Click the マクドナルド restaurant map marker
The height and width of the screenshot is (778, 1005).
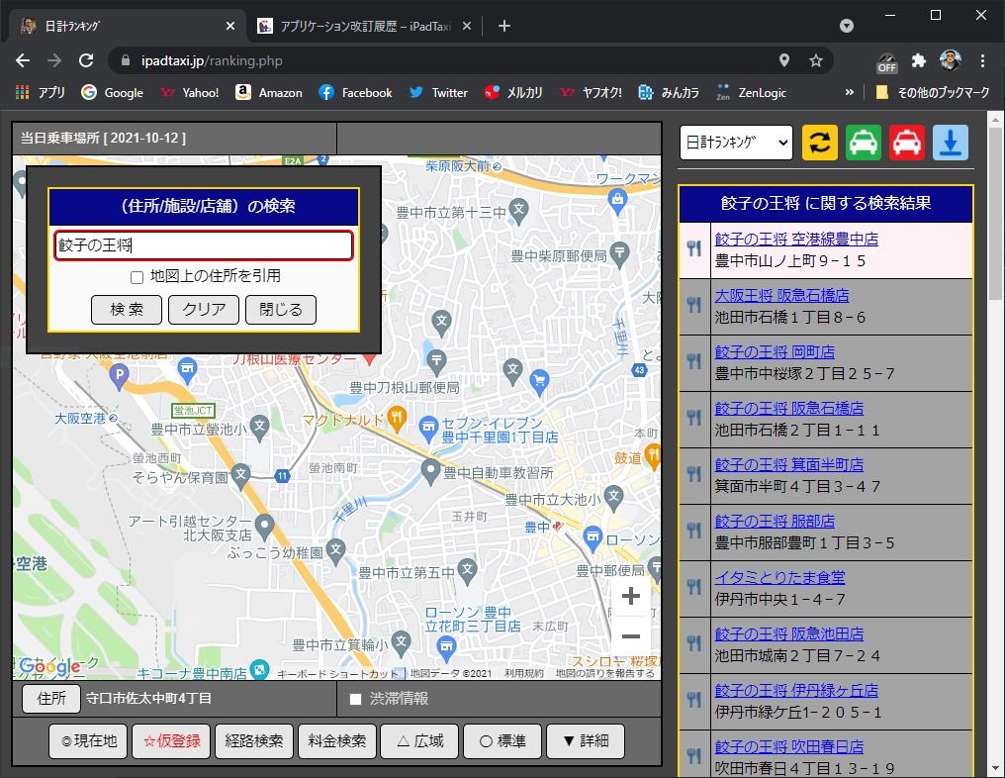(x=397, y=418)
